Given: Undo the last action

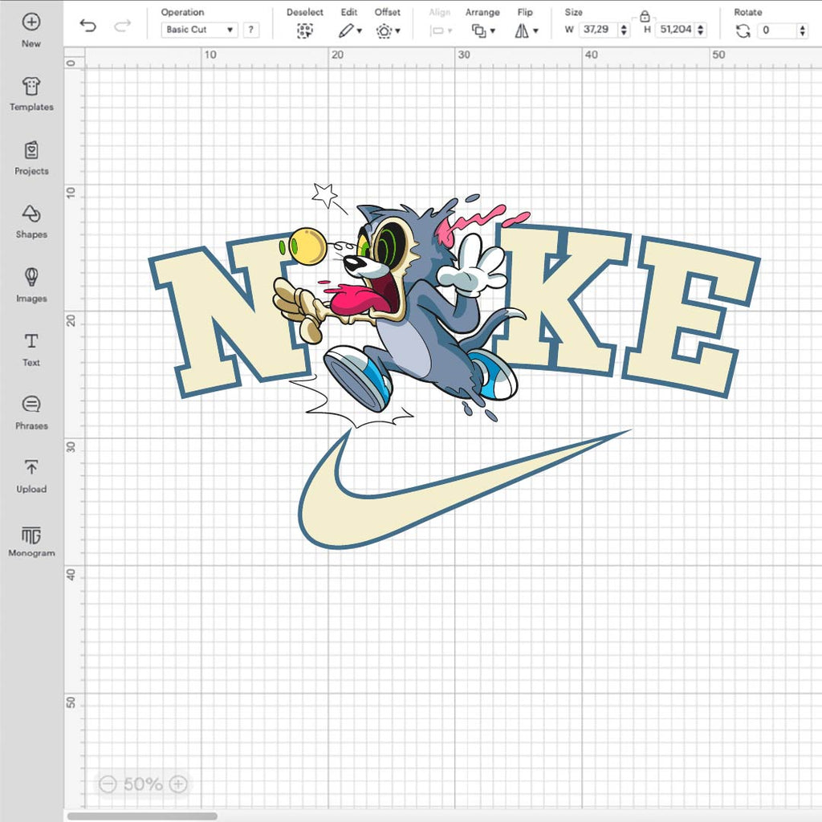Looking at the screenshot, I should (88, 26).
